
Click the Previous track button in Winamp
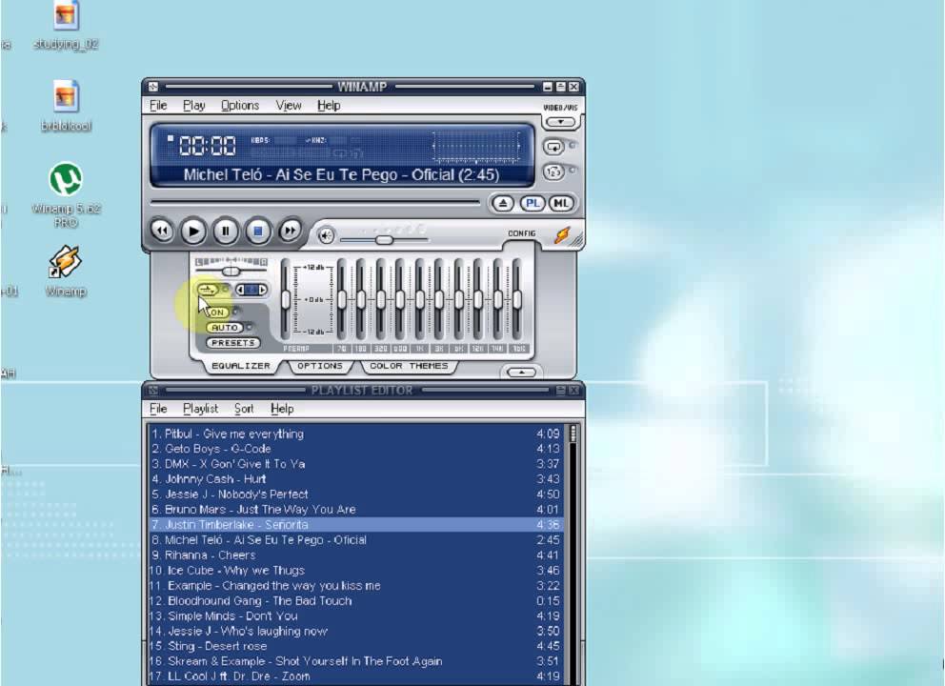(162, 231)
